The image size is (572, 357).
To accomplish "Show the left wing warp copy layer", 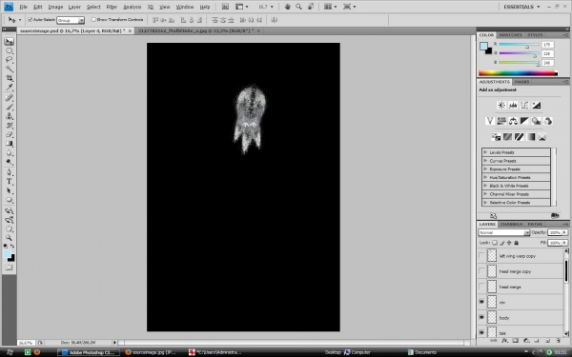I will click(x=481, y=256).
